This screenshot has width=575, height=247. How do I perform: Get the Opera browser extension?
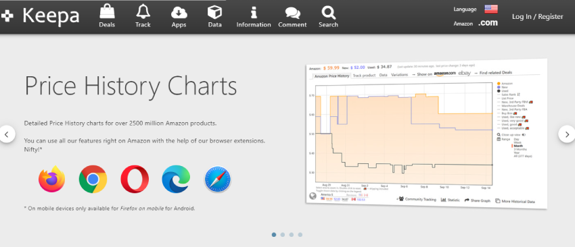(x=135, y=179)
